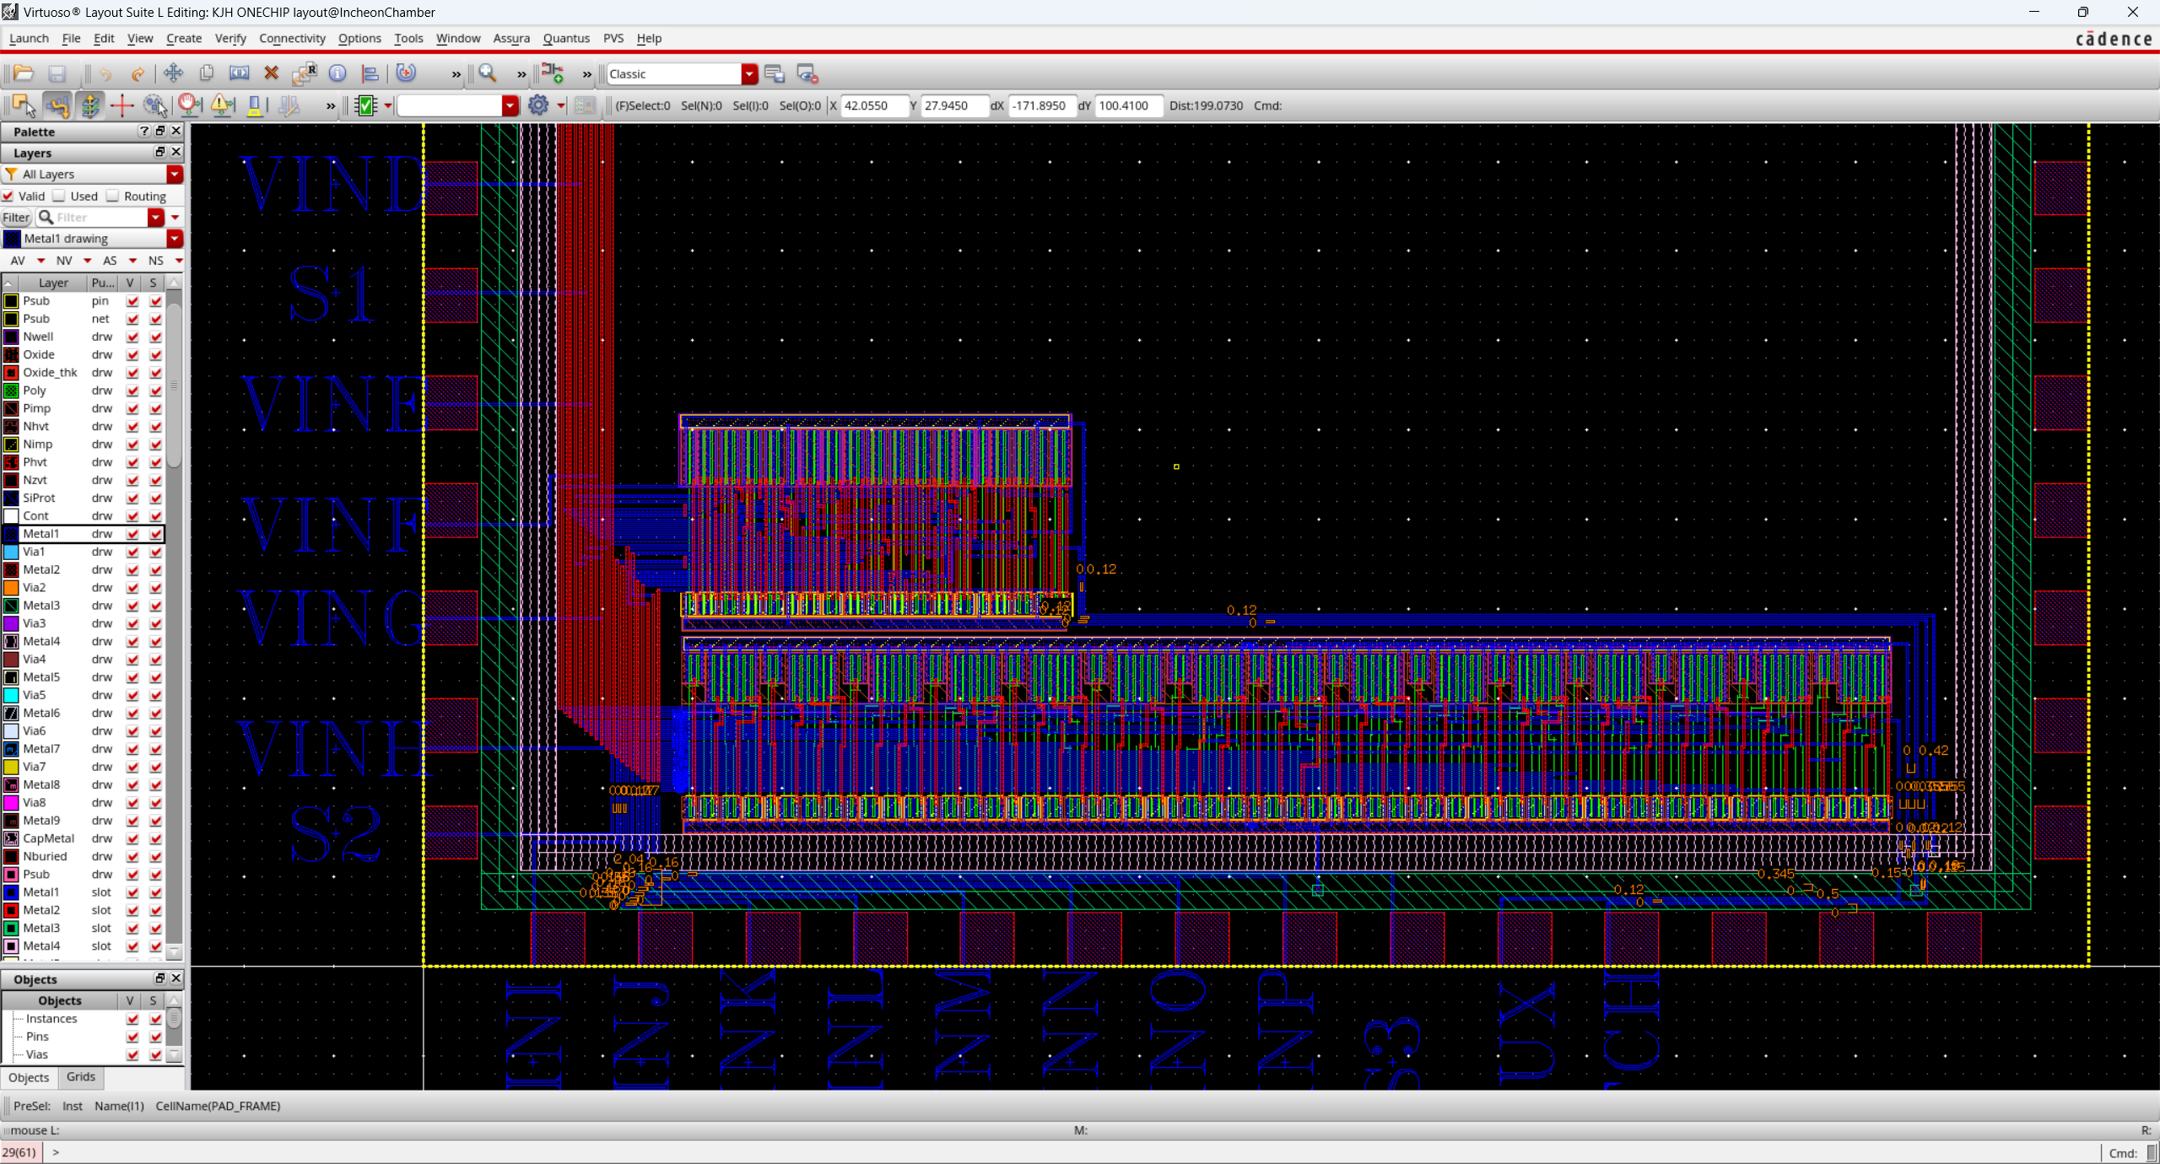This screenshot has width=2160, height=1164.
Task: Click the Stretch tool icon
Action: point(239,73)
